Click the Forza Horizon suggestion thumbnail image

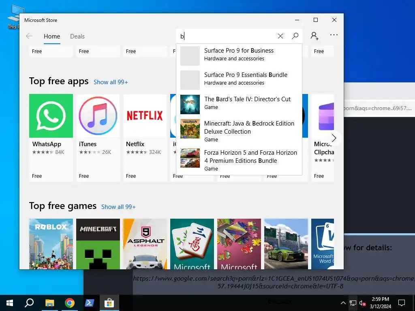(x=190, y=158)
